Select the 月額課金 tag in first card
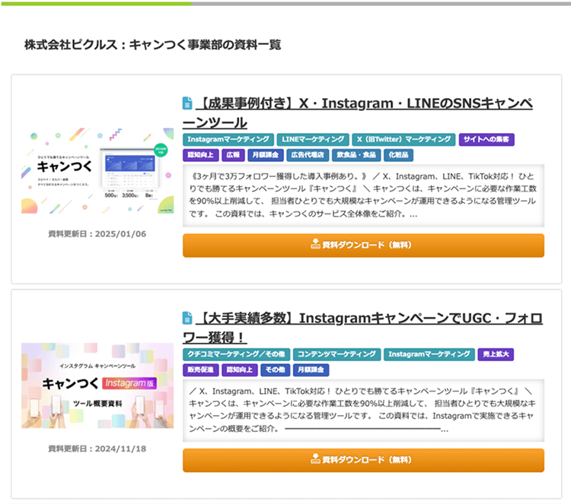This screenshot has width=571, height=504. click(266, 155)
